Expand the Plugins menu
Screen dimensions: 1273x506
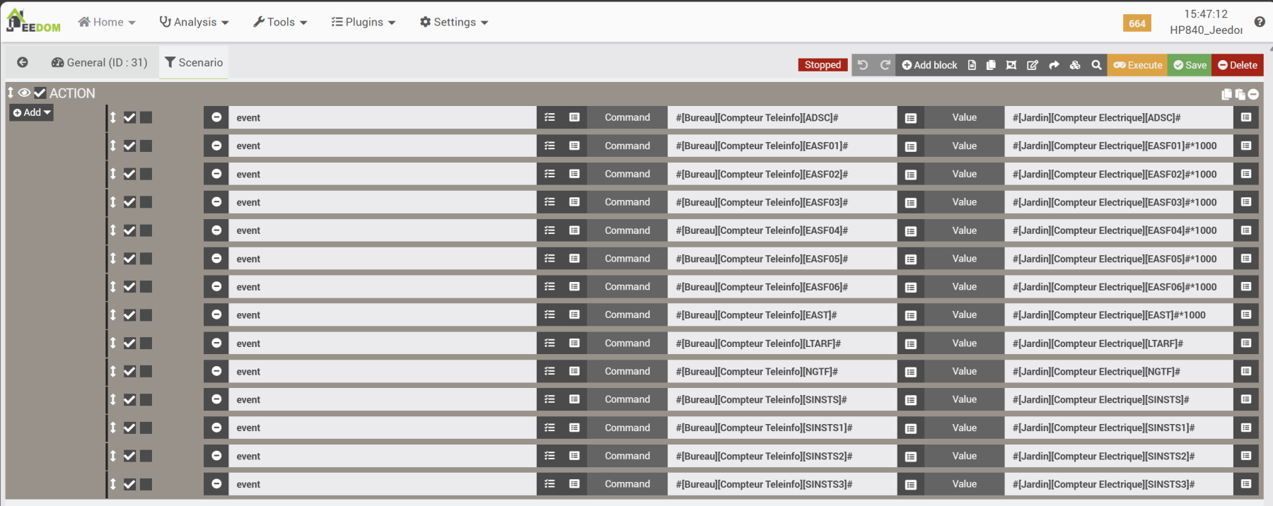[x=364, y=22]
